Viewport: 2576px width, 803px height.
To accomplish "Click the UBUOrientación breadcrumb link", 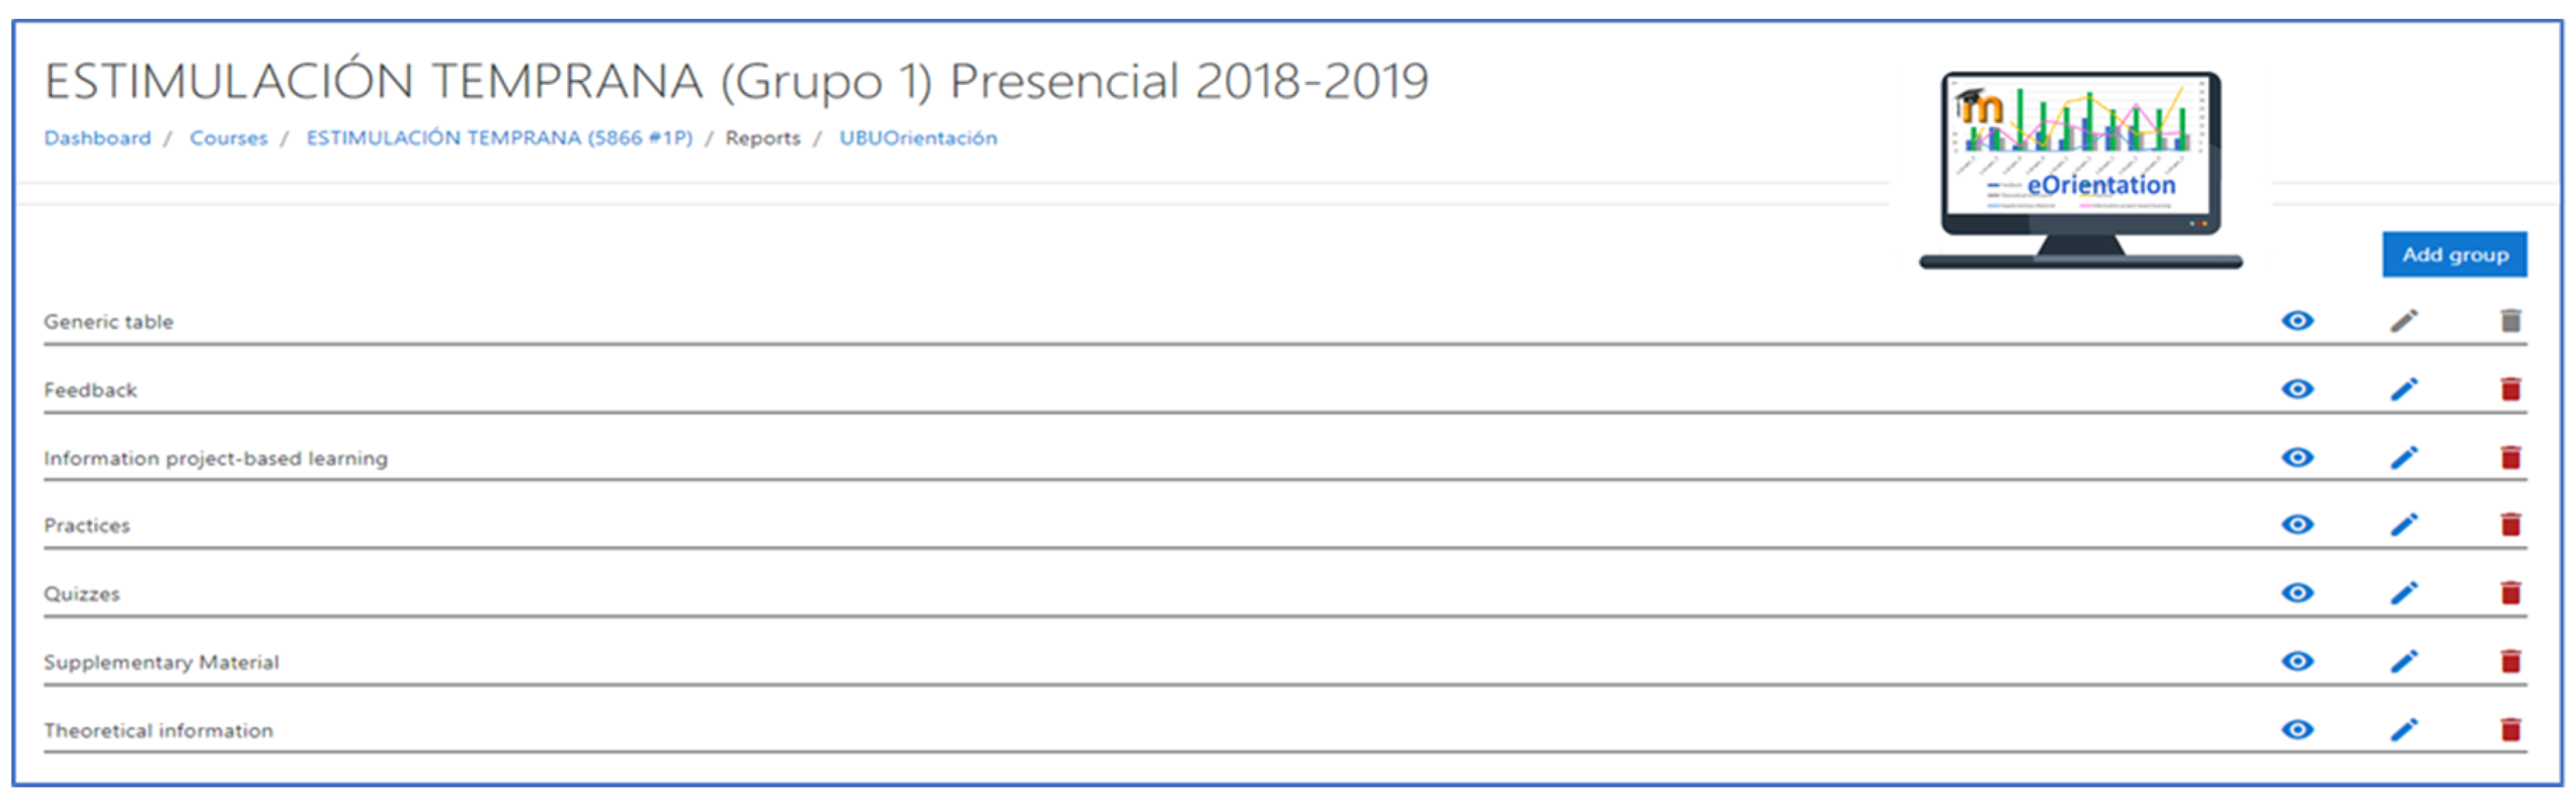I will coord(918,138).
